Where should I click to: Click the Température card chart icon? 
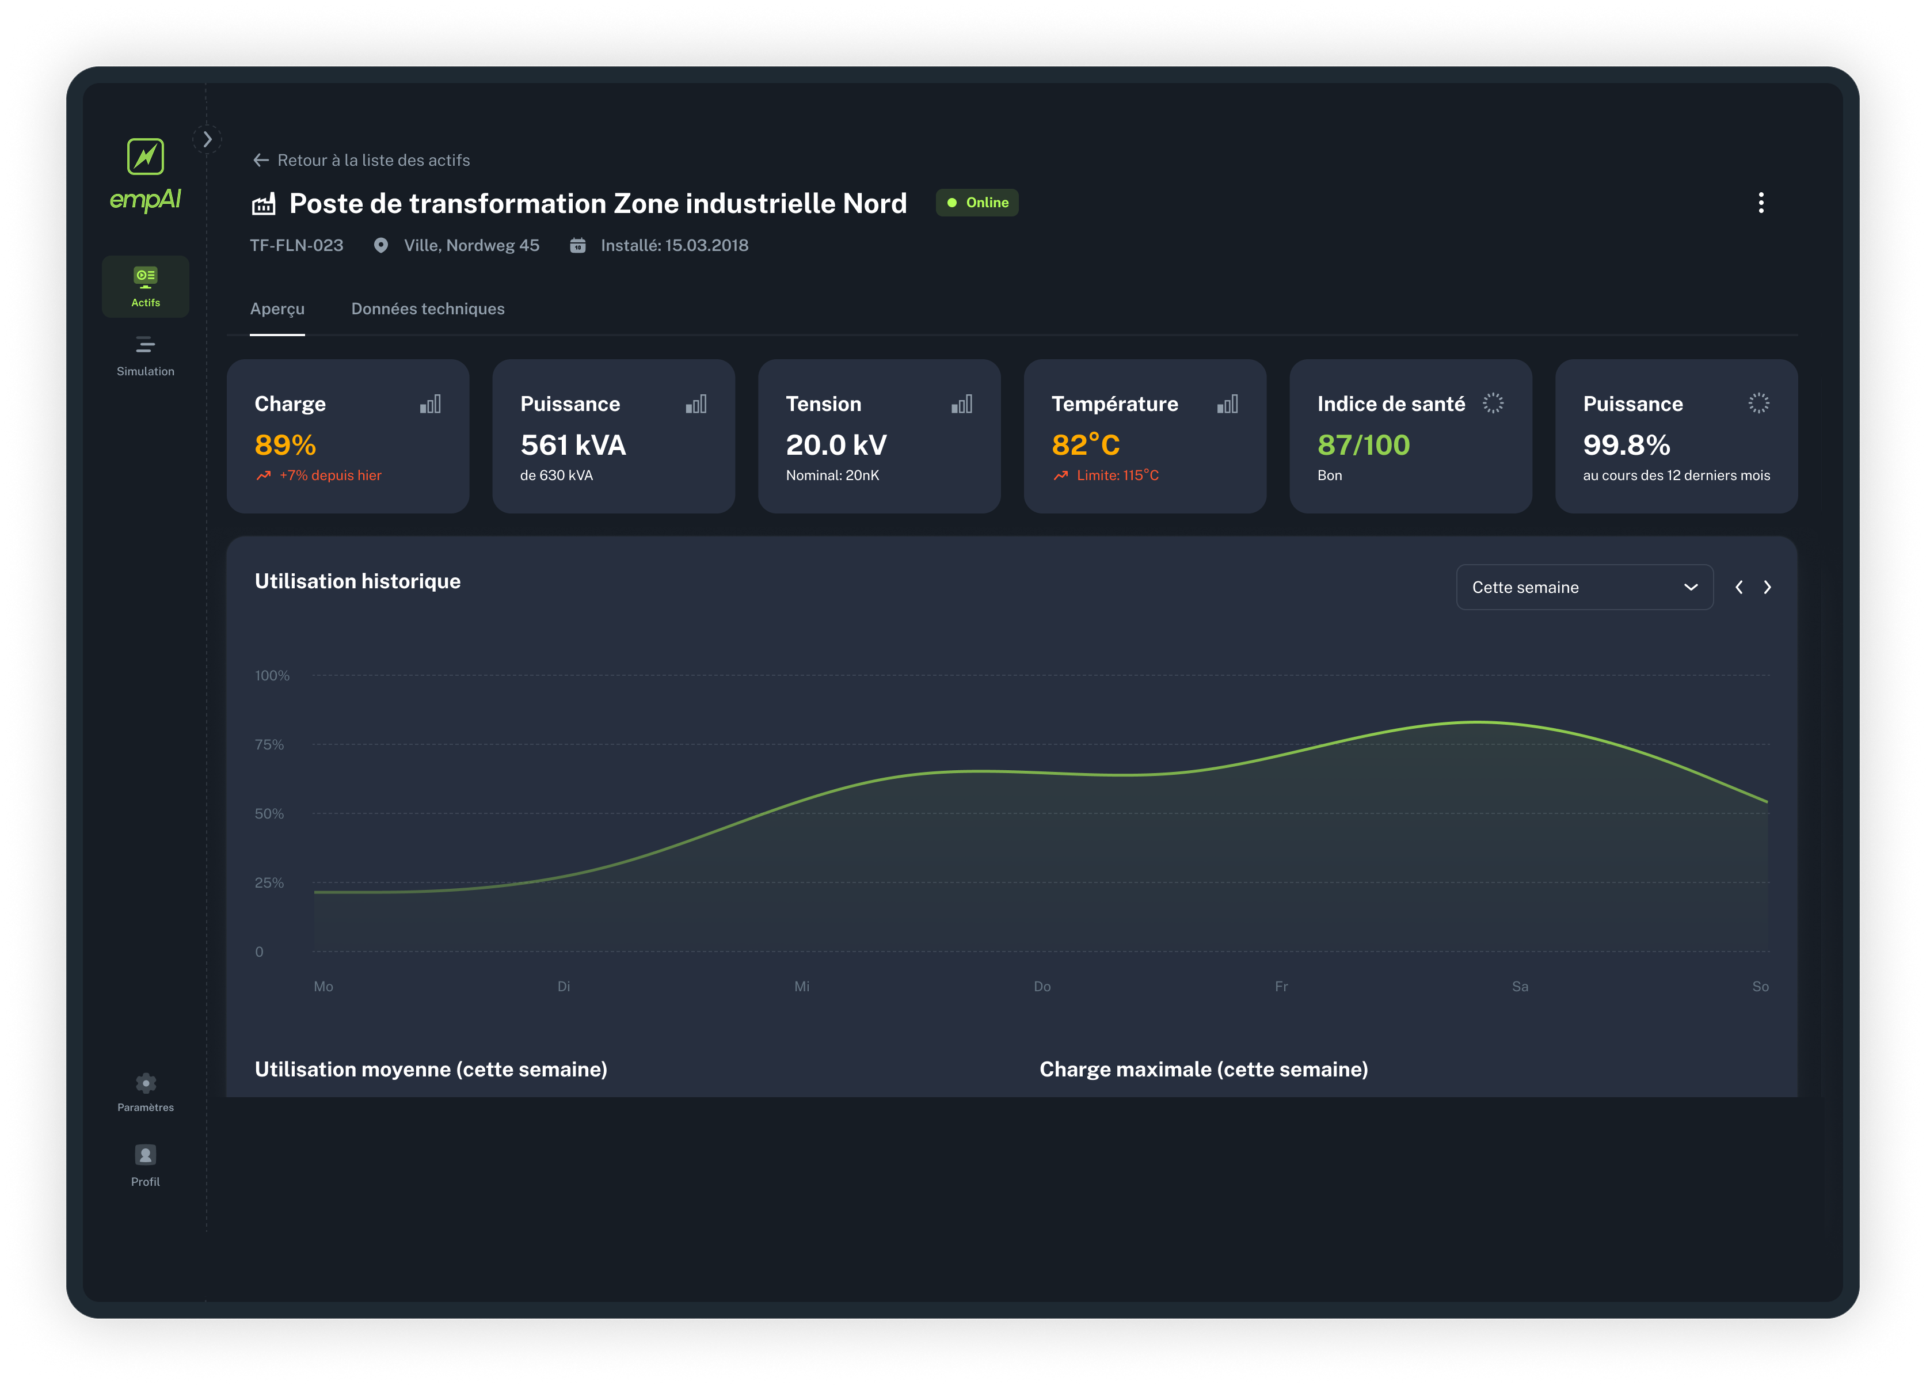[x=1227, y=404]
